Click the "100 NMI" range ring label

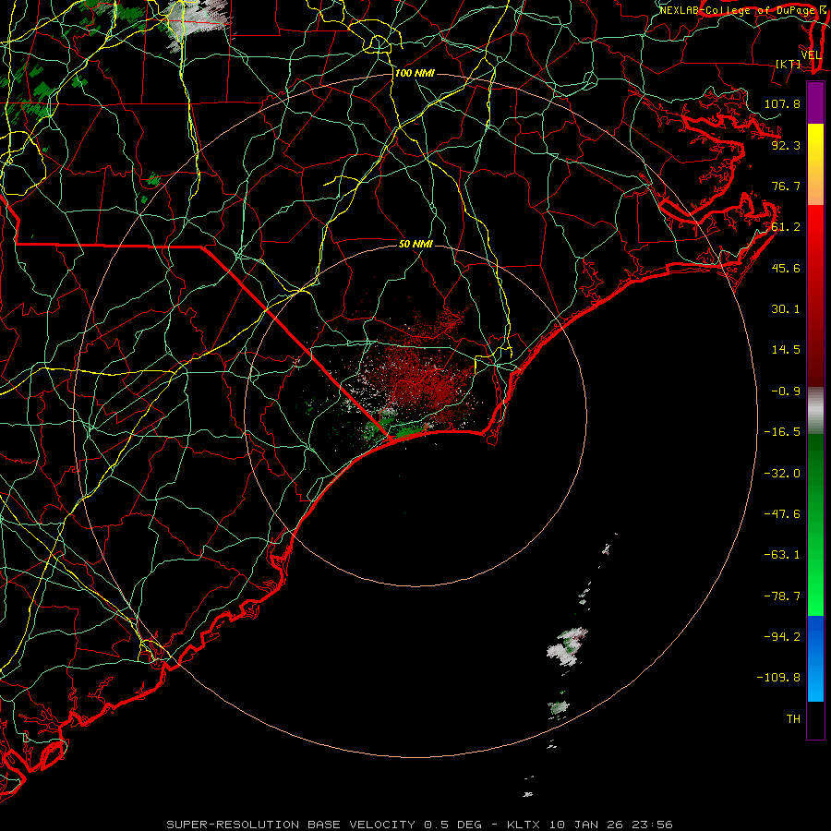point(415,73)
